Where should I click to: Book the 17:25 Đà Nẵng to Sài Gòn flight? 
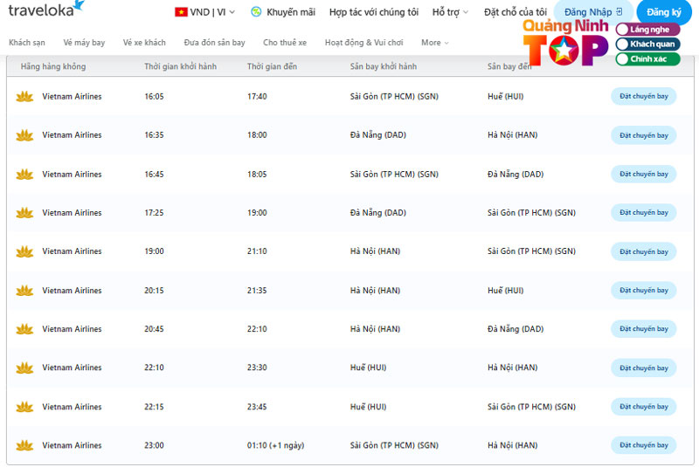643,213
